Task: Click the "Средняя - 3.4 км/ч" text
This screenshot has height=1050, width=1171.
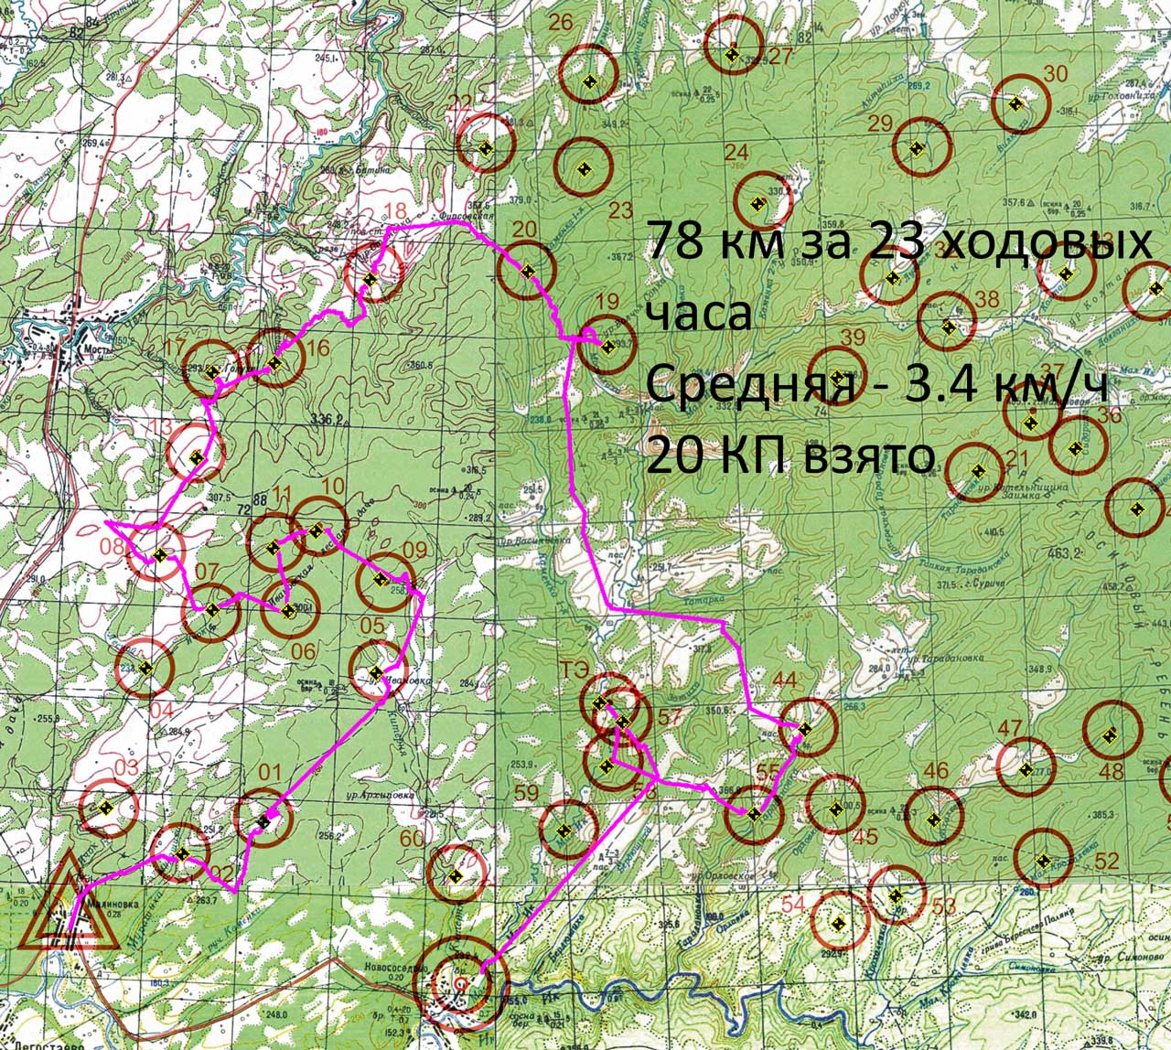Action: click(876, 387)
